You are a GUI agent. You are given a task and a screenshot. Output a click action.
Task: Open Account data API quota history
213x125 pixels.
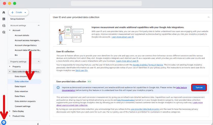click(28, 50)
